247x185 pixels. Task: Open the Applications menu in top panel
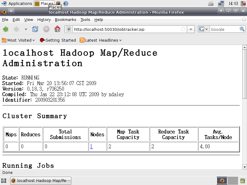click(x=17, y=3)
